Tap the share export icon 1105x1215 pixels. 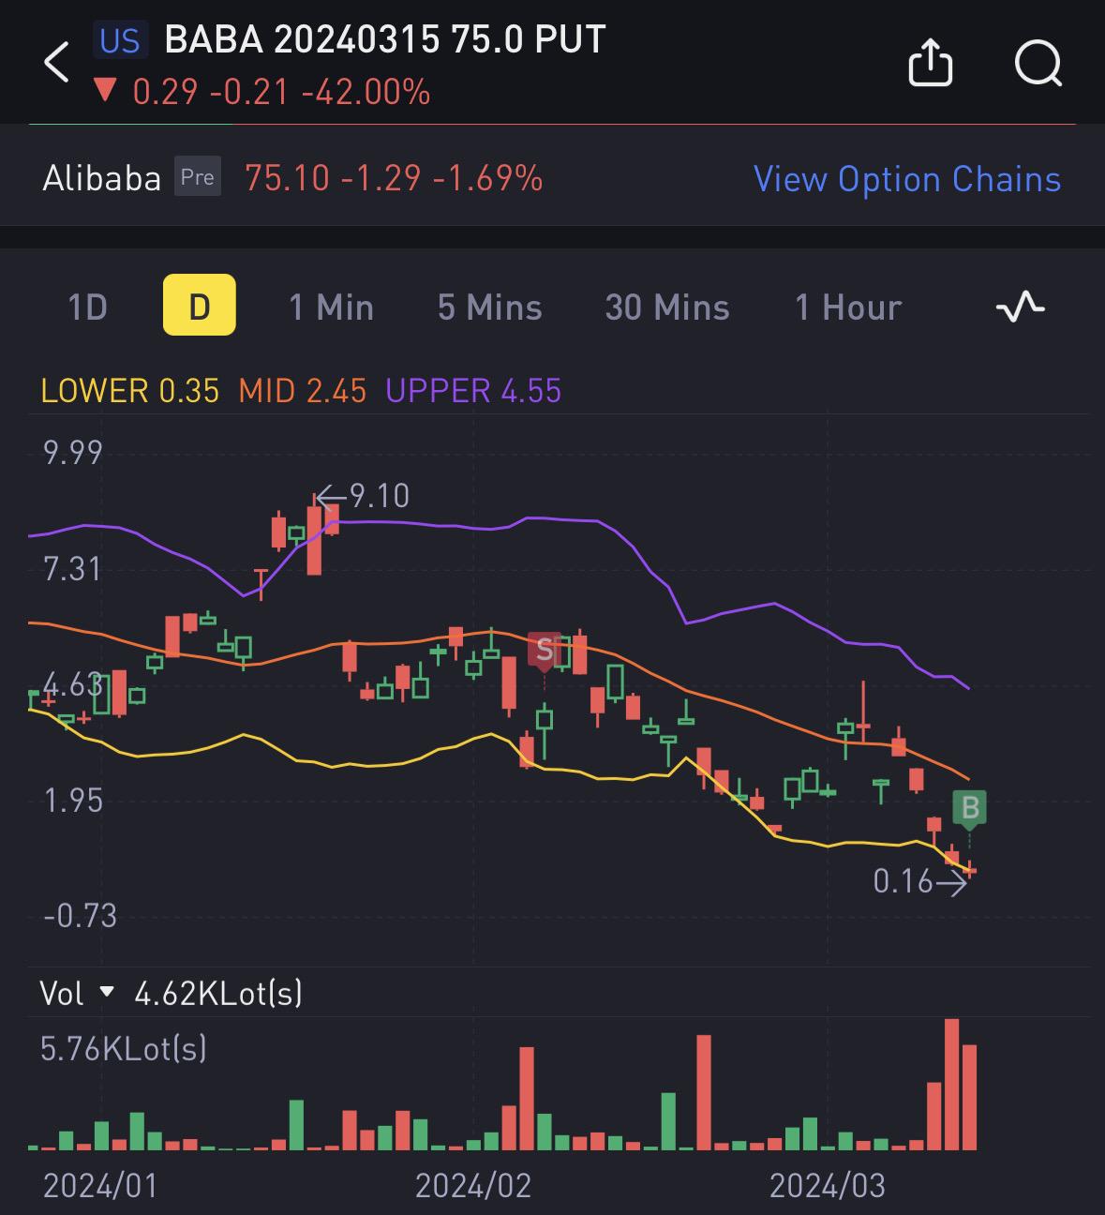(x=931, y=63)
